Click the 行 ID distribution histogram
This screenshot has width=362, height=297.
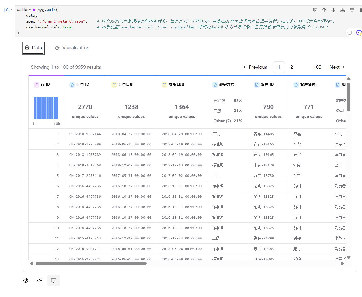click(x=46, y=108)
